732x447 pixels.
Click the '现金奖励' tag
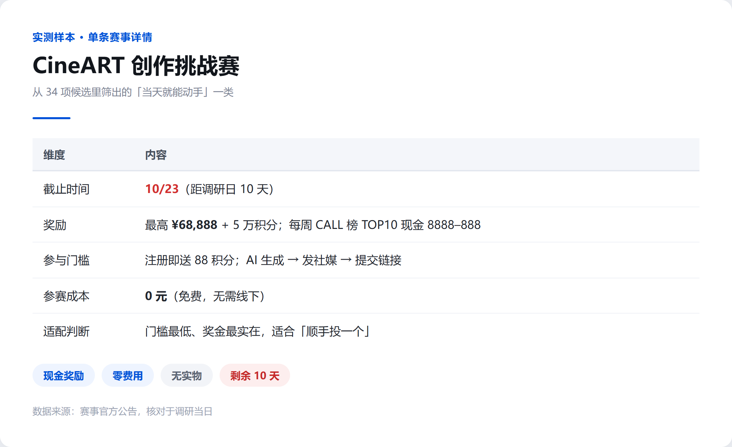click(63, 376)
